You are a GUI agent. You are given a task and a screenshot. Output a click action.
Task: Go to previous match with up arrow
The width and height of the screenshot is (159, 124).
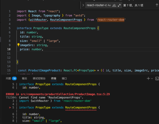[x=157, y=5]
